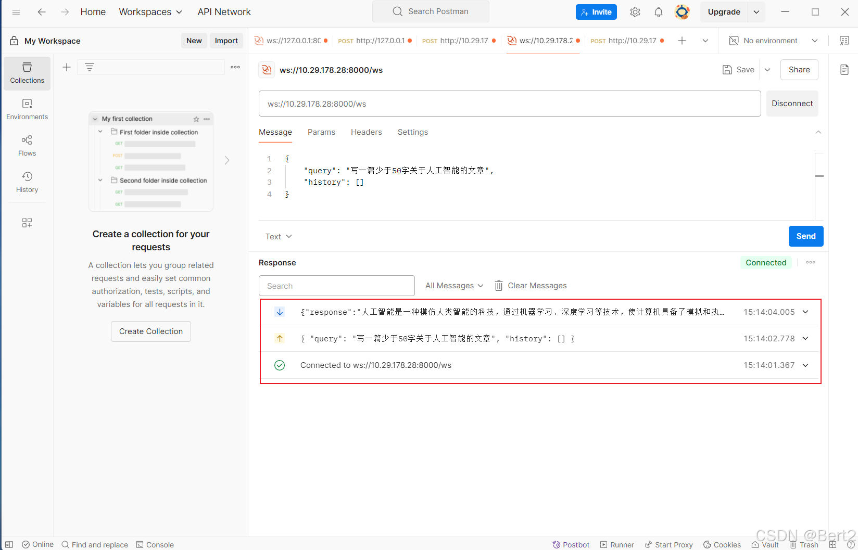Open Start Proxy in the status bar
This screenshot has height=550, width=858.
click(x=668, y=544)
